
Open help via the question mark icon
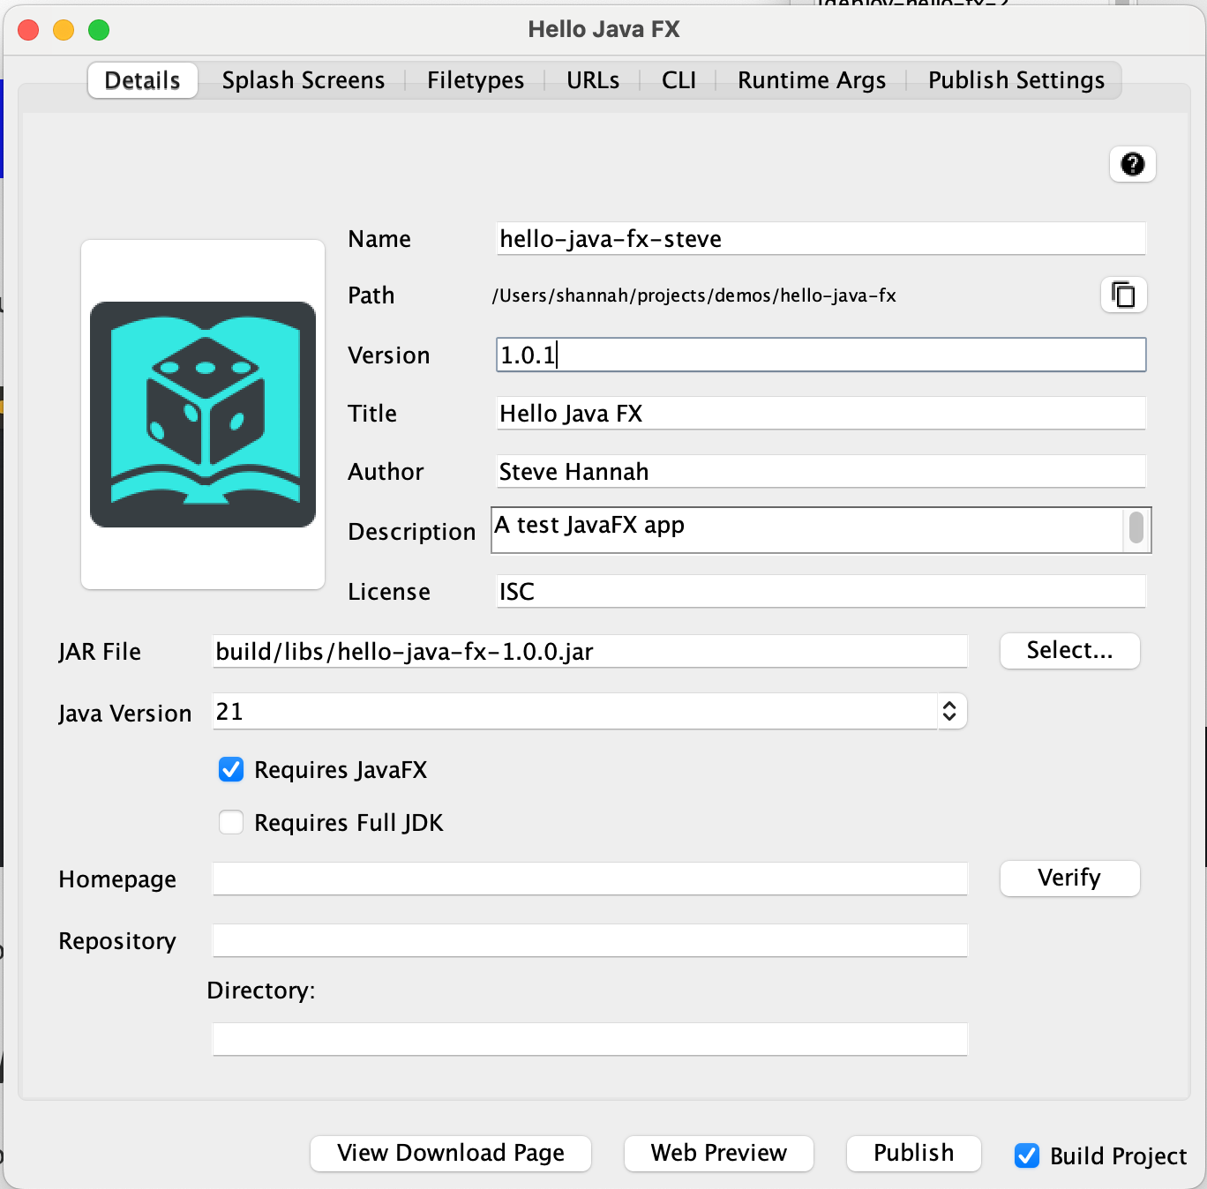click(x=1132, y=164)
